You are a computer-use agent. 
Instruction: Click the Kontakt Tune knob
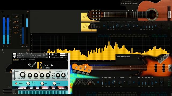[52, 54]
